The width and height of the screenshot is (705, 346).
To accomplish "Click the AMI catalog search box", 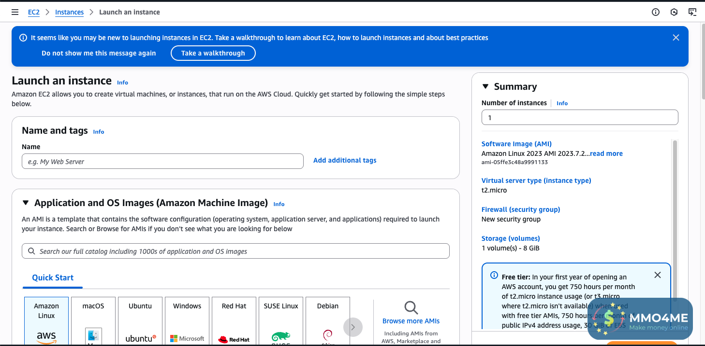I will 235,251.
